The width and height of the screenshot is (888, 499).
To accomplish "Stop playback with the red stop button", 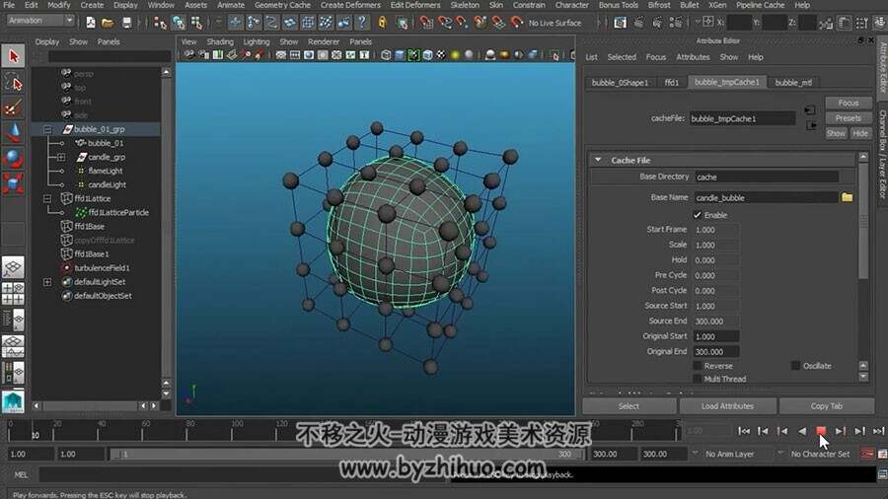I will coord(821,431).
